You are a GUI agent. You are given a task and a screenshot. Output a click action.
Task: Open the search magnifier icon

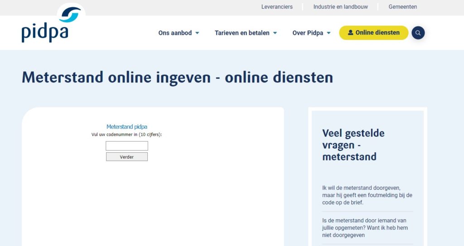418,33
